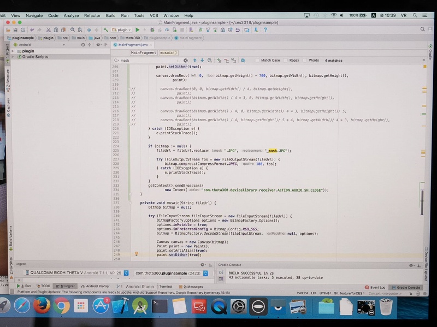
Task: Click the green Run app button
Action: click(137, 29)
